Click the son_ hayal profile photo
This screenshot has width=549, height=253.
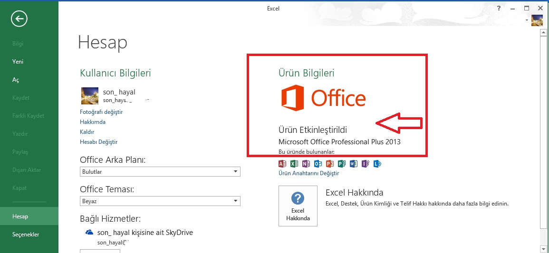tap(90, 96)
